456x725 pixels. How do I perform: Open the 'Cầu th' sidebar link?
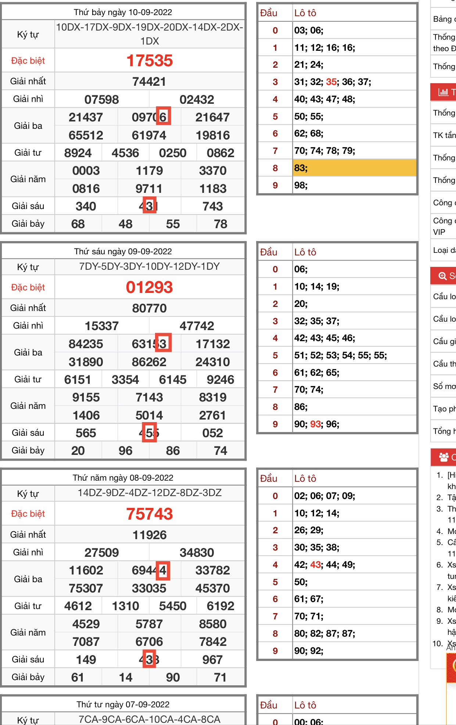point(445,364)
